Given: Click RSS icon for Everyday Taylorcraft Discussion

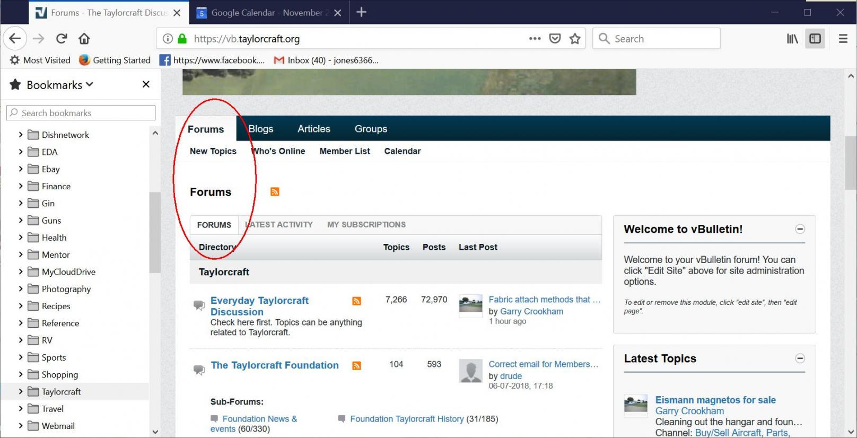Looking at the screenshot, I should tap(357, 301).
